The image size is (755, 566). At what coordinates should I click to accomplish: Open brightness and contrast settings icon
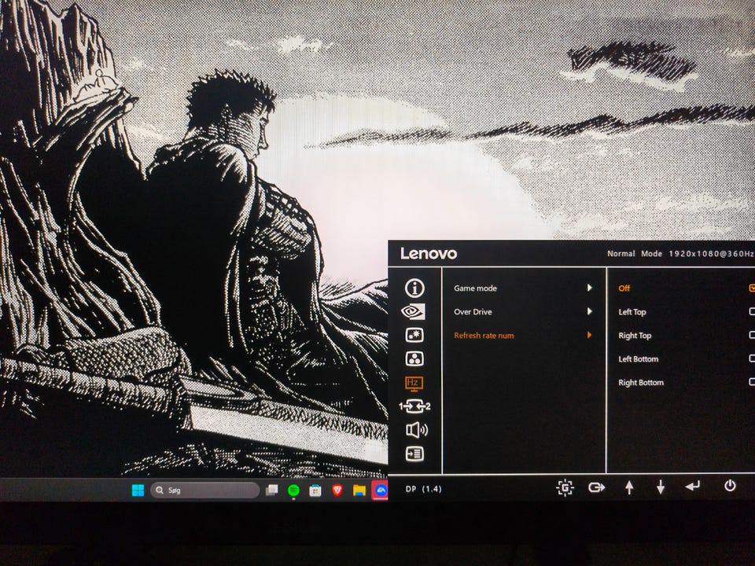414,335
